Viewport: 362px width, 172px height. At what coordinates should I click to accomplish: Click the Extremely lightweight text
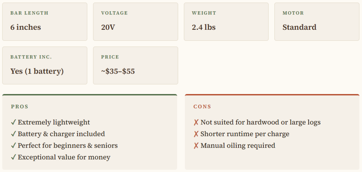click(54, 122)
